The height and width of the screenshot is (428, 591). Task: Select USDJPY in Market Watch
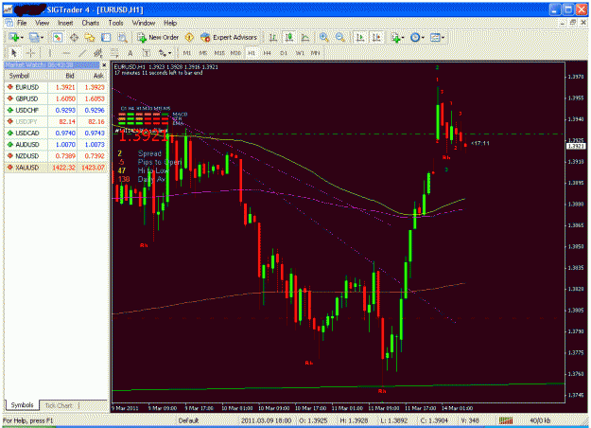(56, 121)
